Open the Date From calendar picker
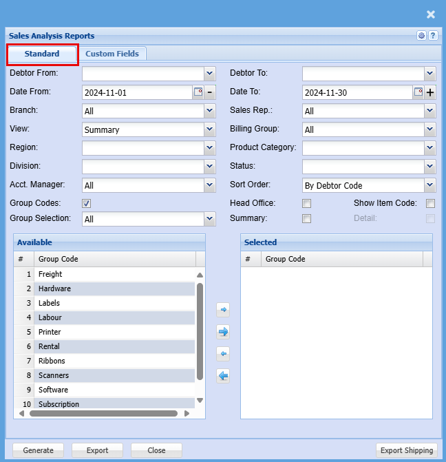This screenshot has width=446, height=462. coord(198,92)
